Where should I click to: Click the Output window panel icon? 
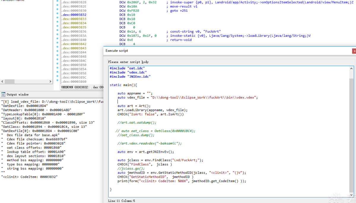(3, 95)
